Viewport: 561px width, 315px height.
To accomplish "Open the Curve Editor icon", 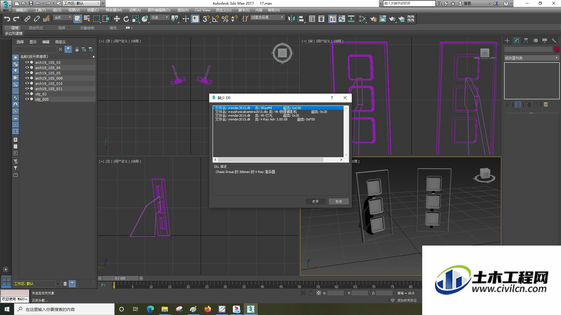I will 342,19.
